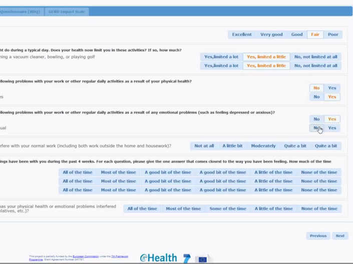Pick 'Most of the time' in social interference row
The height and width of the screenshot is (264, 353).
click(183, 208)
